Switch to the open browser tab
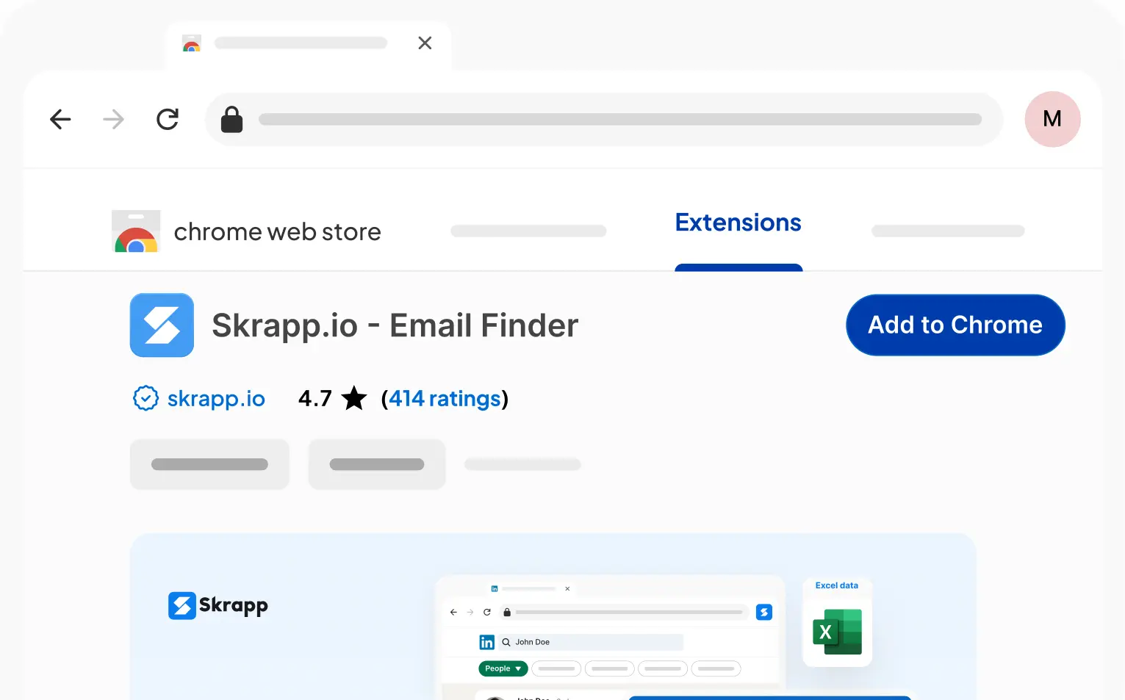The width and height of the screenshot is (1125, 700). pos(301,43)
